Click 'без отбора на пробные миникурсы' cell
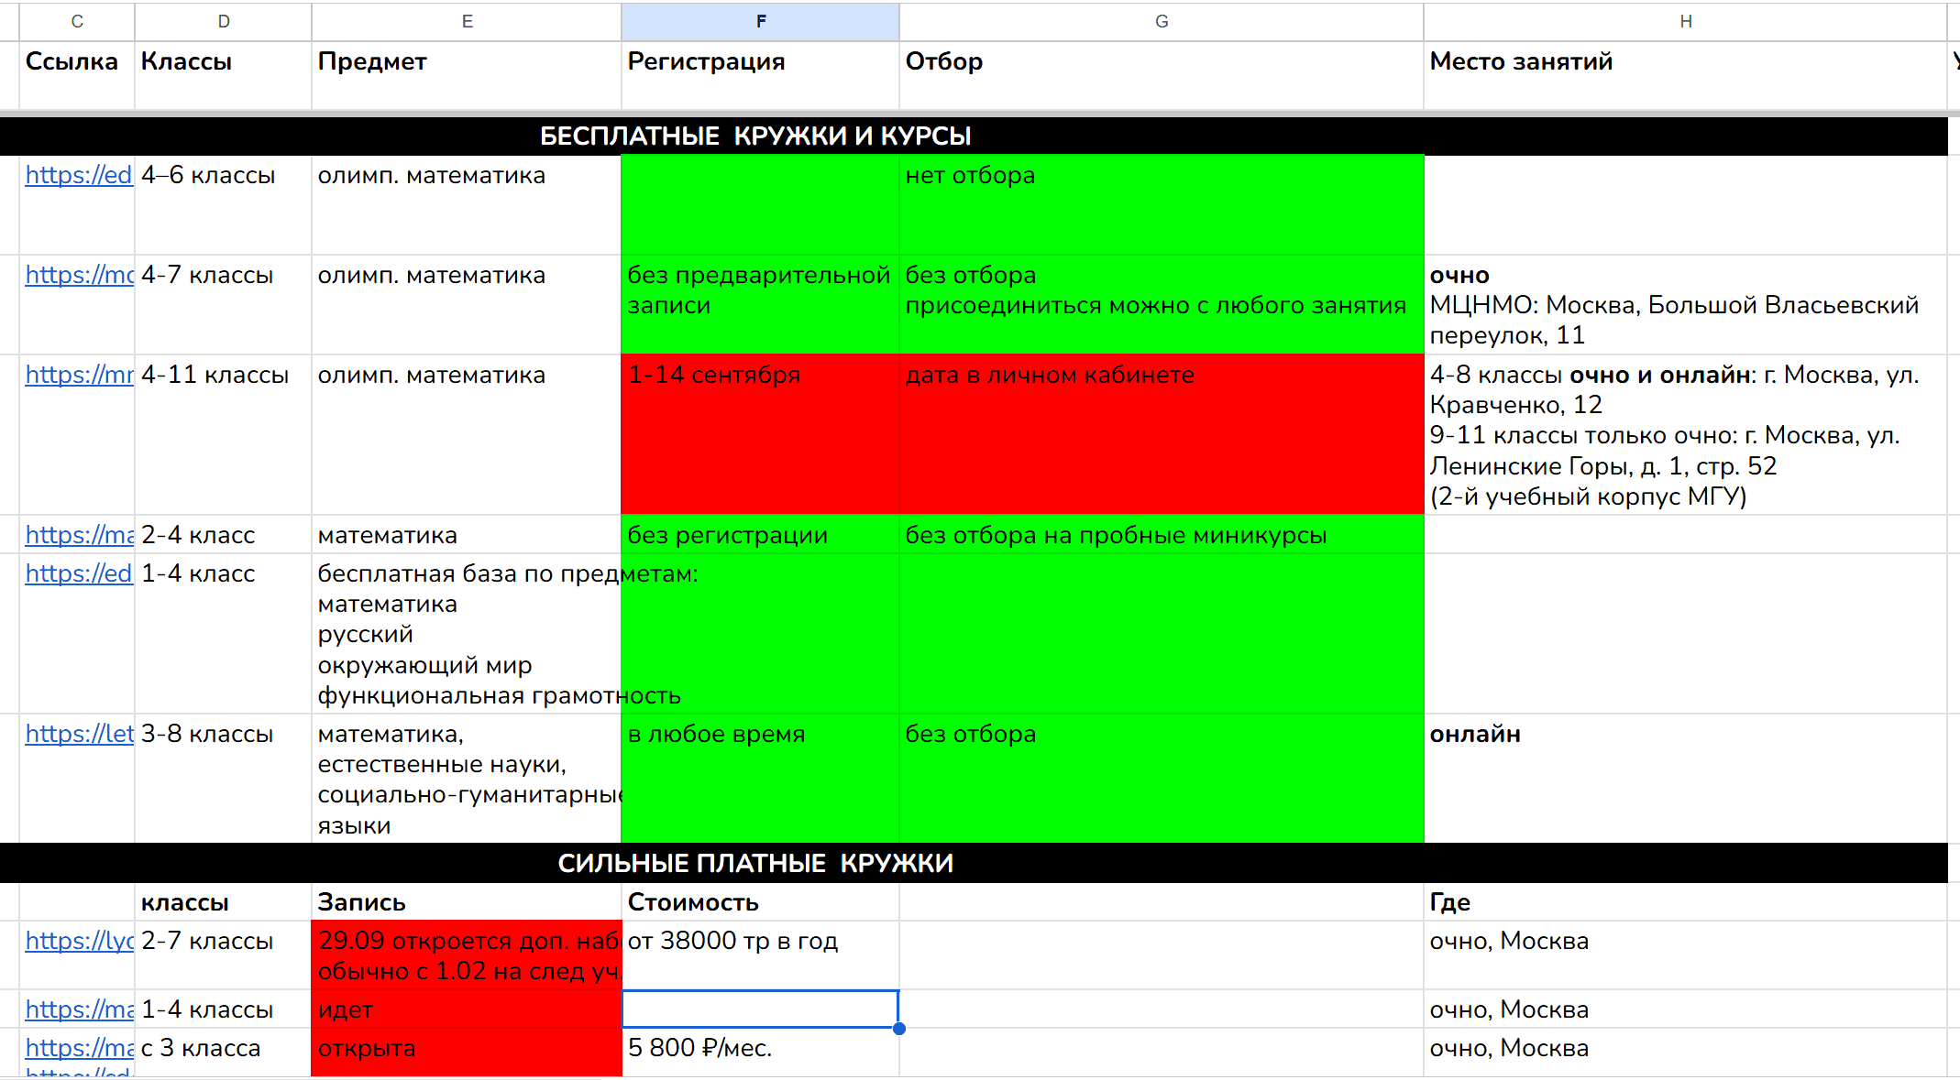1960x1080 pixels. pyautogui.click(x=1162, y=534)
